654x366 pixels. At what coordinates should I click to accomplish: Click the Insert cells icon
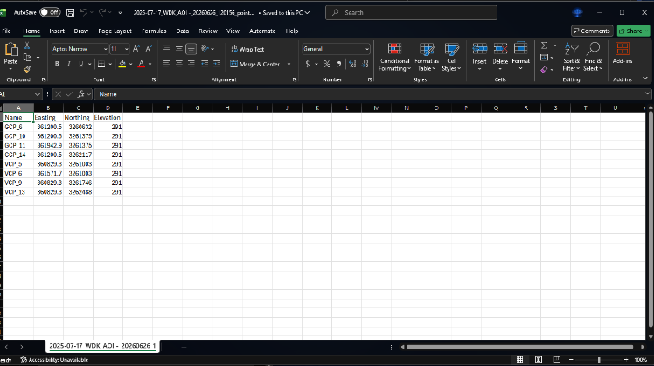480,49
